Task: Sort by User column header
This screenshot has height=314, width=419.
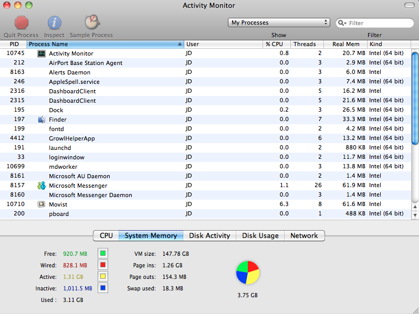Action: pos(223,44)
